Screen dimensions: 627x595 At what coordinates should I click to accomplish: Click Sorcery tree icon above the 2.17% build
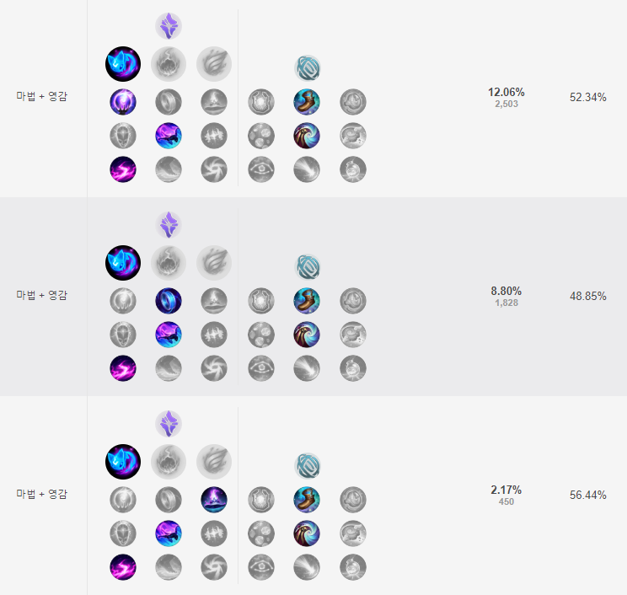click(169, 423)
